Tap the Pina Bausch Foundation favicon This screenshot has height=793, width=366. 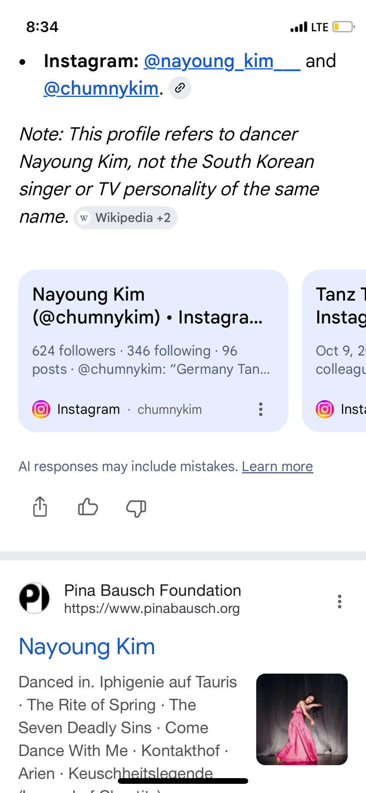pyautogui.click(x=34, y=598)
